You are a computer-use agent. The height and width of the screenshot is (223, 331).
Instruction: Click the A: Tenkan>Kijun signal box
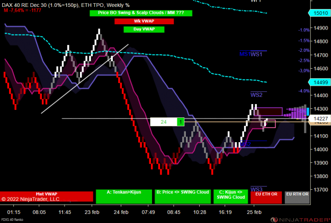[124, 197]
